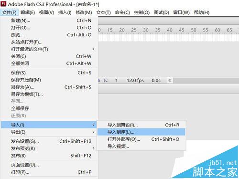Choose 另存为(A)... entry

click(x=49, y=87)
